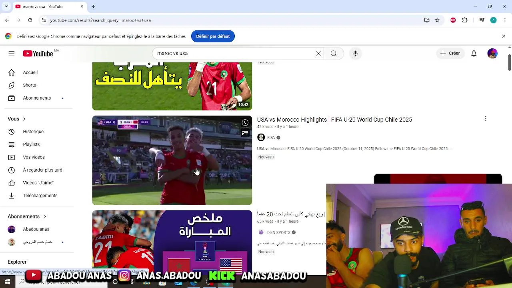Click 'Définir par défaut' button

[213, 36]
